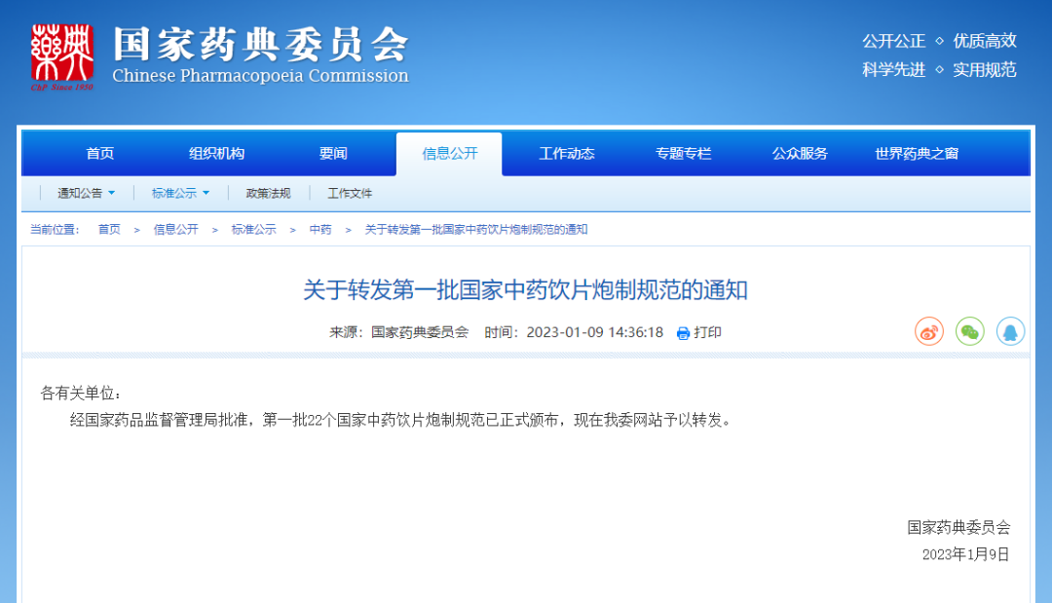Open the 公众服务 navigation tab
This screenshot has height=603, width=1052.
[800, 154]
